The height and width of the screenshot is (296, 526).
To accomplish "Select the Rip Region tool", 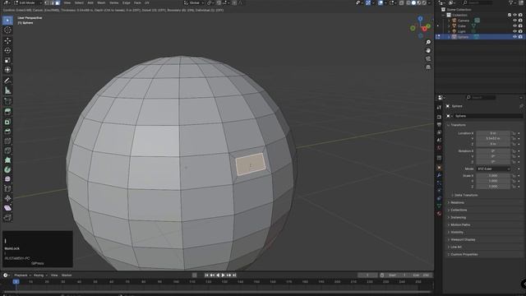I will tap(7, 218).
